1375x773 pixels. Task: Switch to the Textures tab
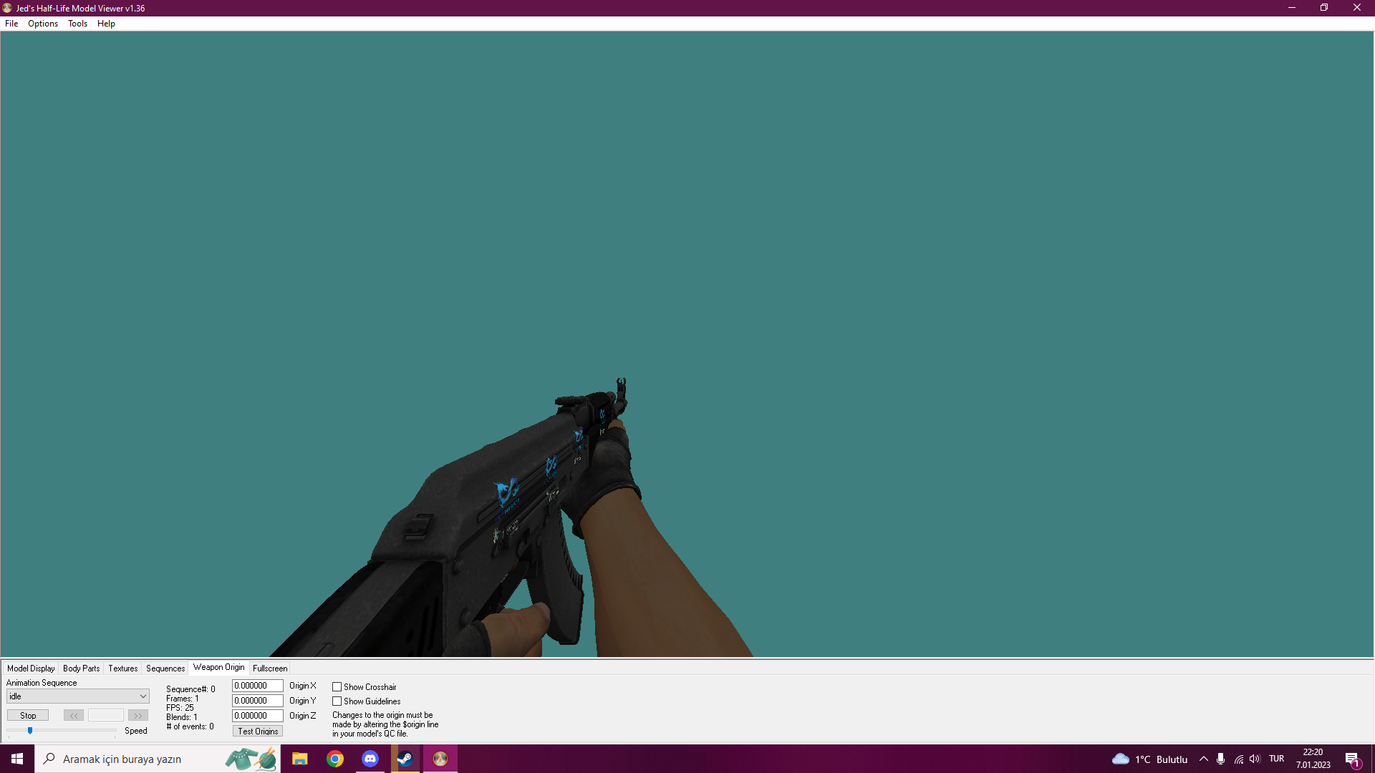coord(123,669)
